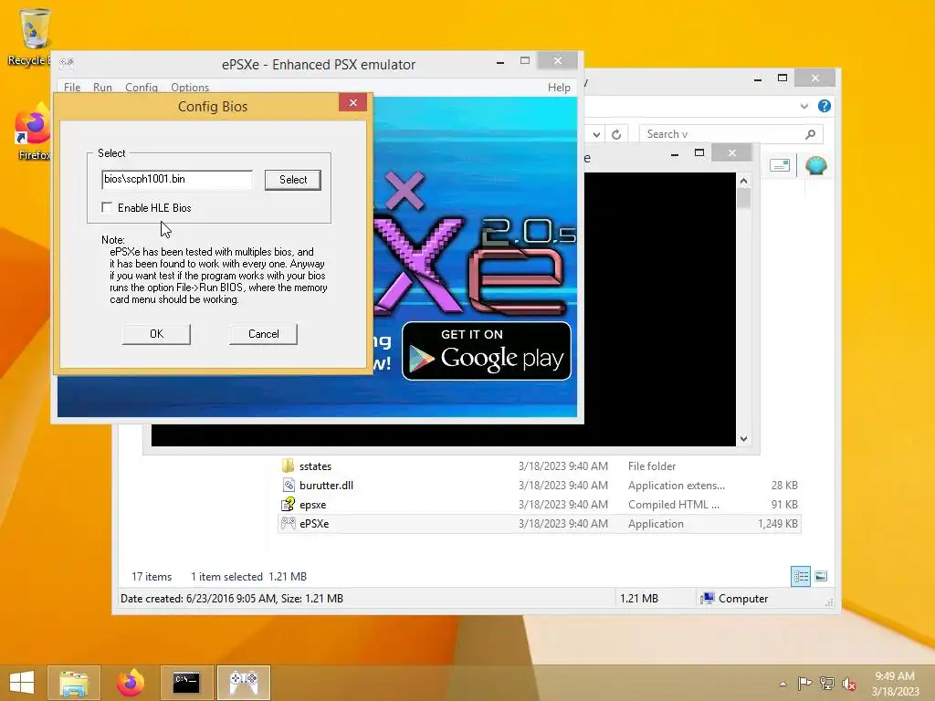Click the console window scrollbar thumb
This screenshot has width=935, height=701.
pos(743,198)
